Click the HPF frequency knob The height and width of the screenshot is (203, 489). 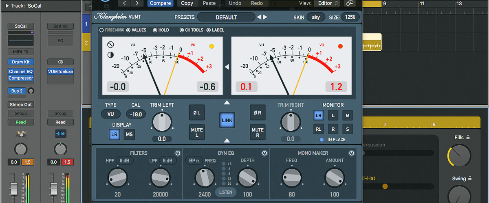pos(118,178)
